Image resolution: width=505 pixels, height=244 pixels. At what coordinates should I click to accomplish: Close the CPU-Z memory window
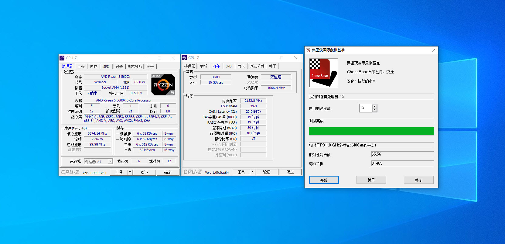(296, 58)
